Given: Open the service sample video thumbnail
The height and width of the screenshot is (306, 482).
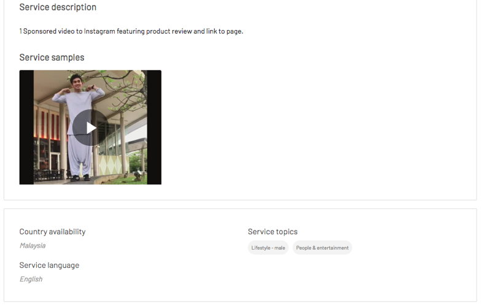Looking at the screenshot, I should click(90, 128).
